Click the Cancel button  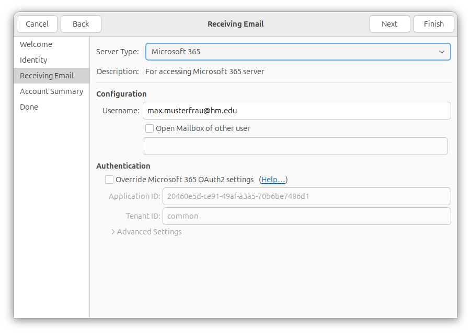(37, 24)
